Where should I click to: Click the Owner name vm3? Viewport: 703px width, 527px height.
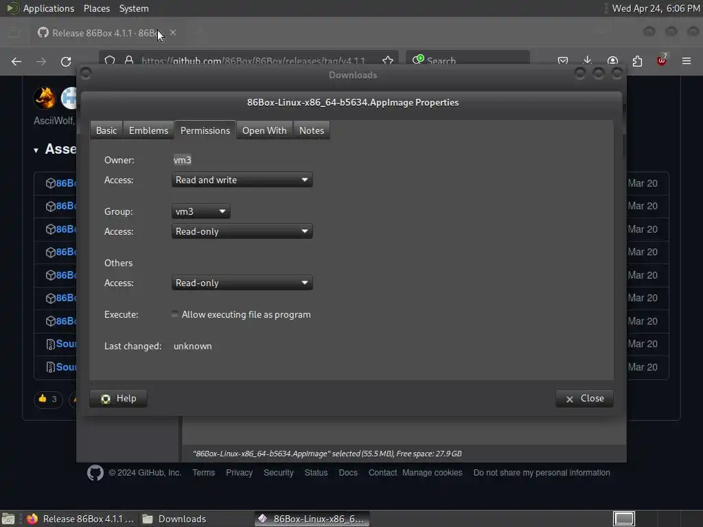[x=183, y=160]
